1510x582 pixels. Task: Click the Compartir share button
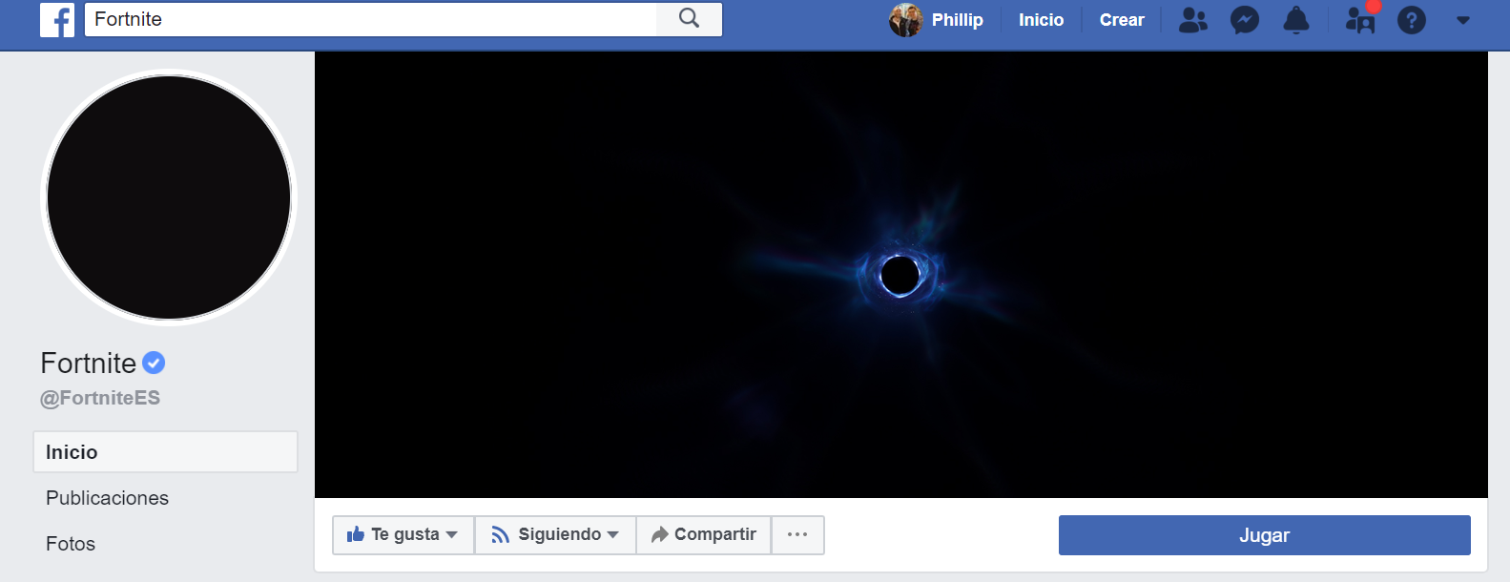click(704, 535)
